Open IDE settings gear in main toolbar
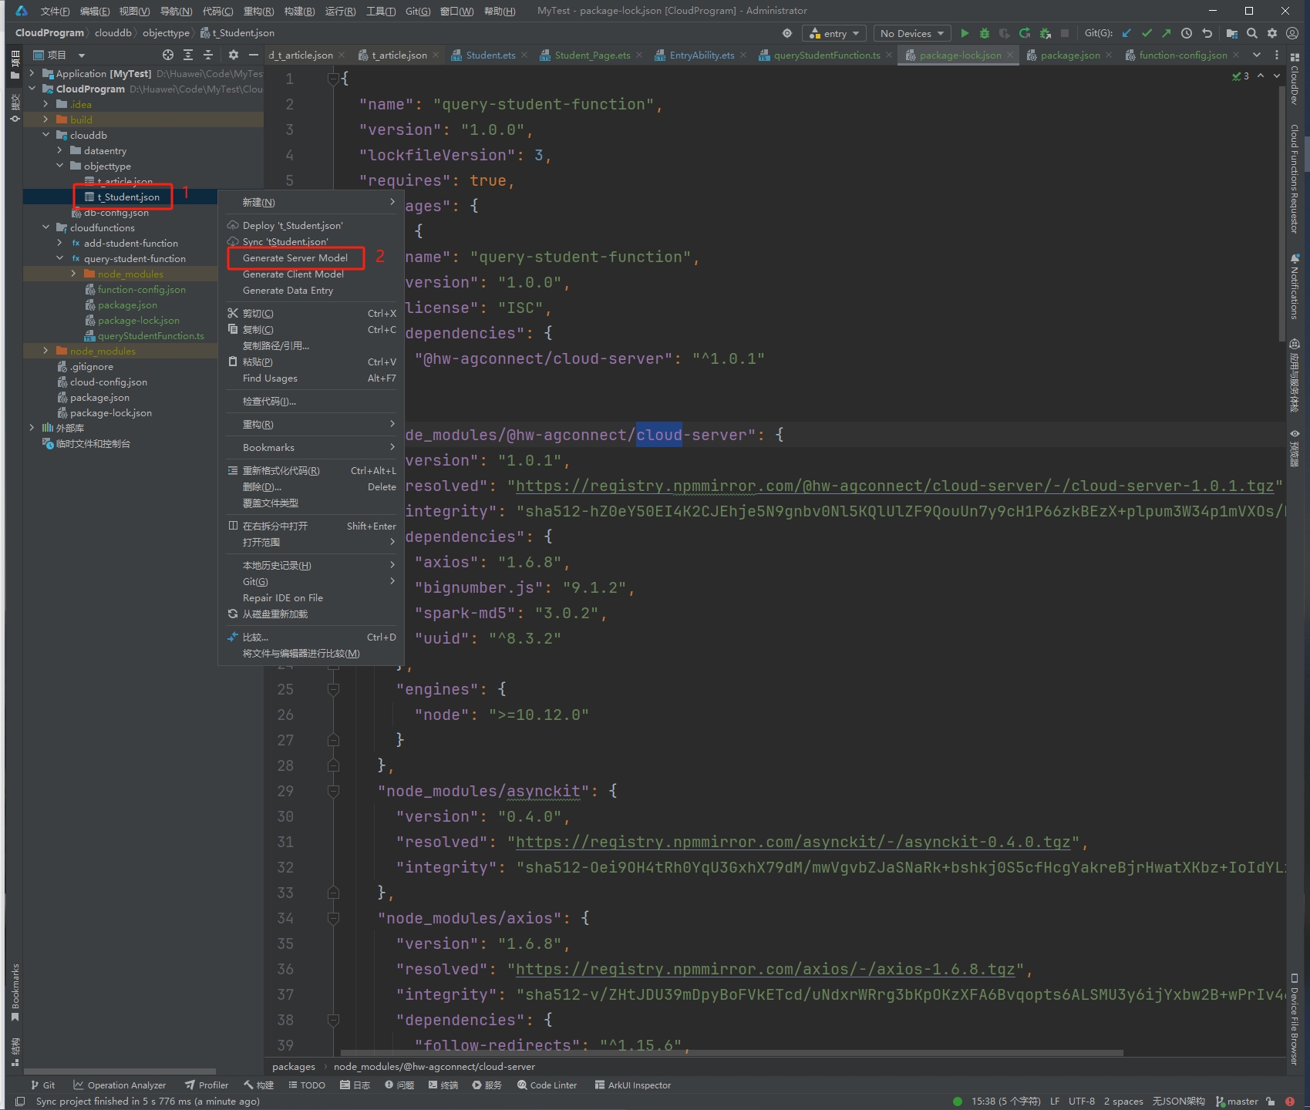The width and height of the screenshot is (1310, 1110). coord(1272,33)
